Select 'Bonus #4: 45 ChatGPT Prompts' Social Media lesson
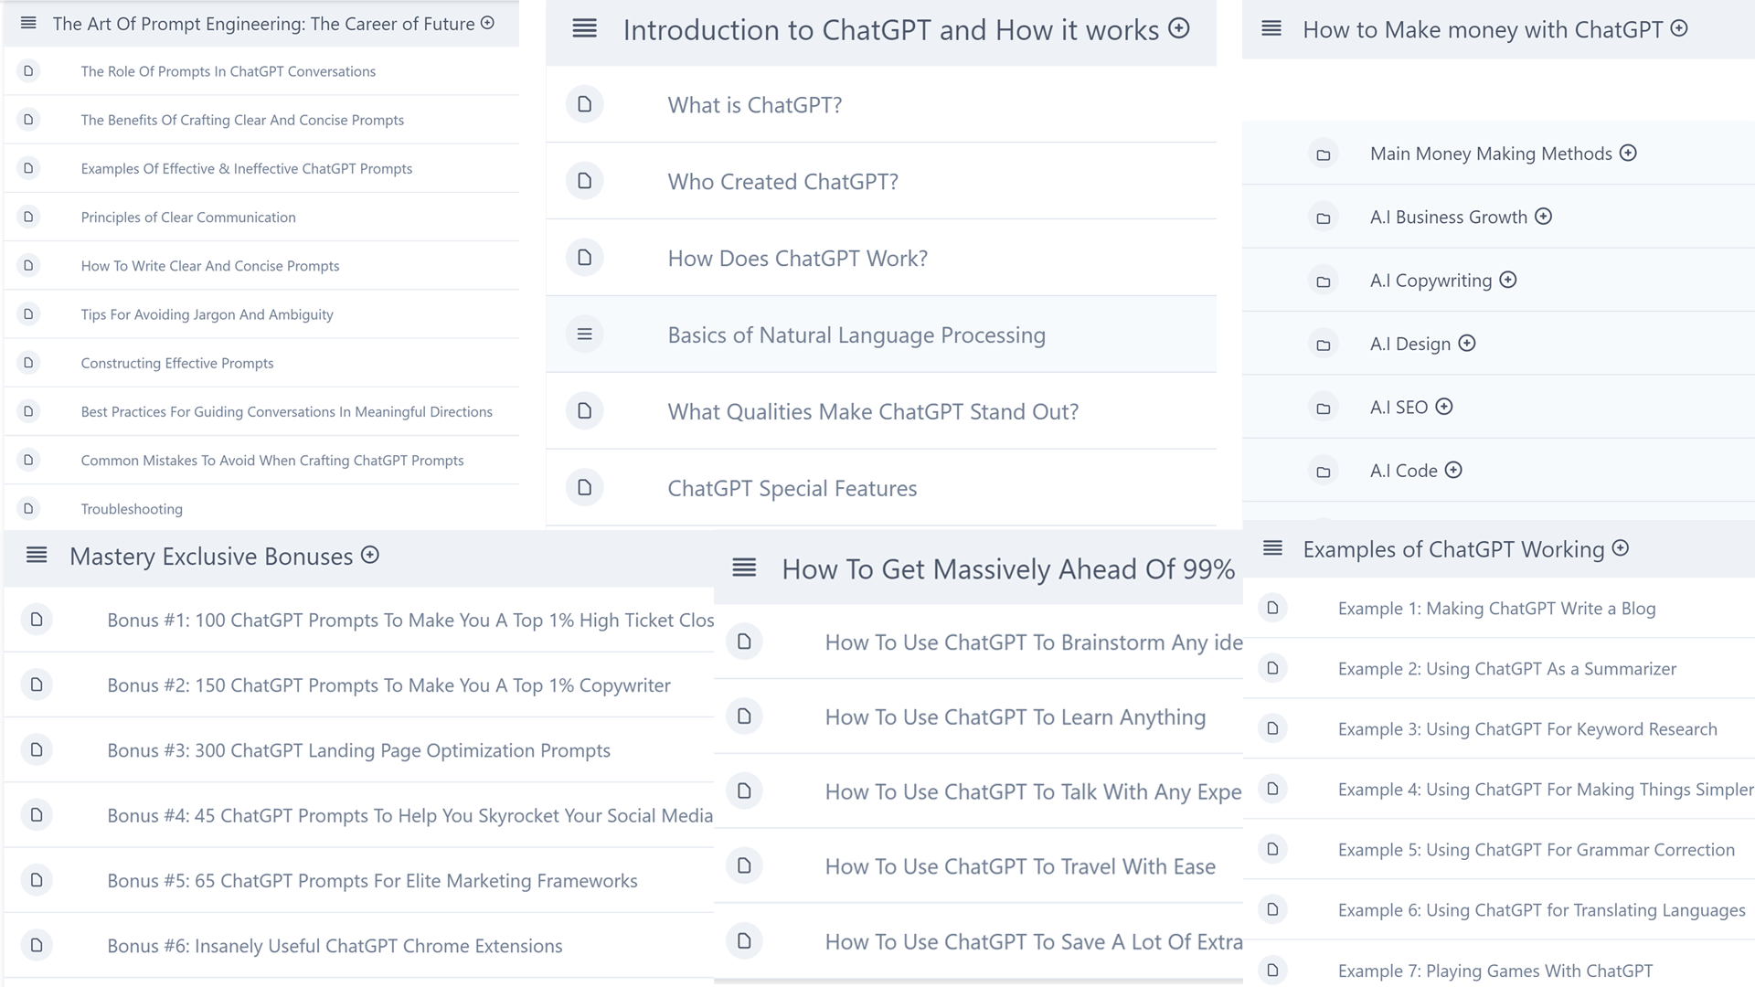1755x987 pixels. coord(409,815)
